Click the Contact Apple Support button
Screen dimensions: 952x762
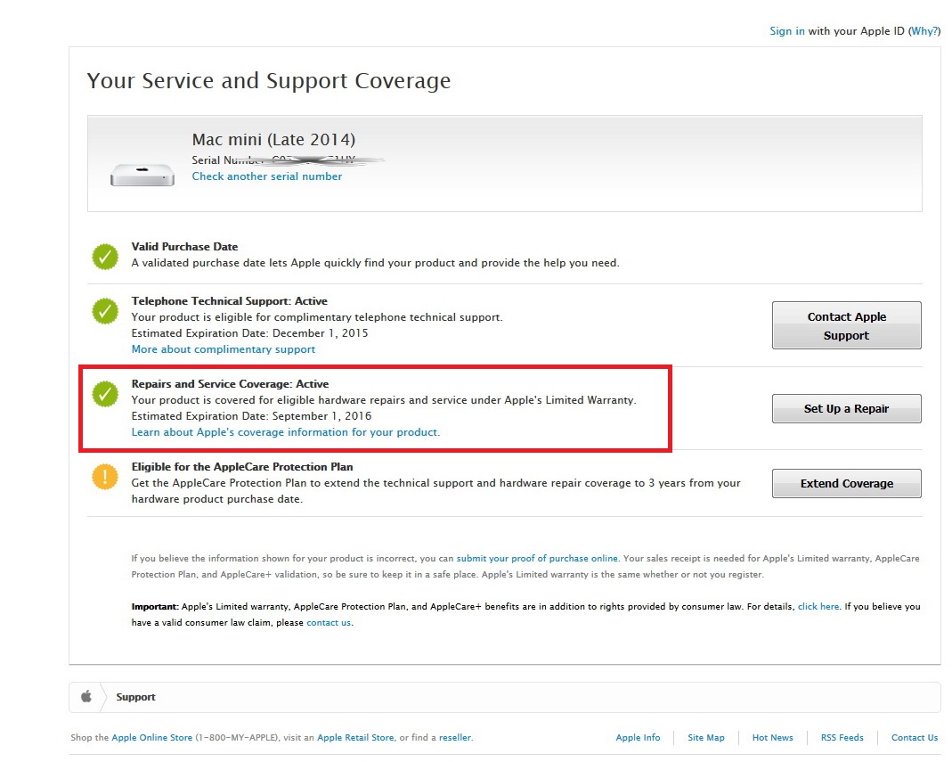(846, 325)
